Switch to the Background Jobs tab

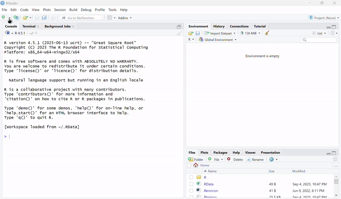point(58,26)
